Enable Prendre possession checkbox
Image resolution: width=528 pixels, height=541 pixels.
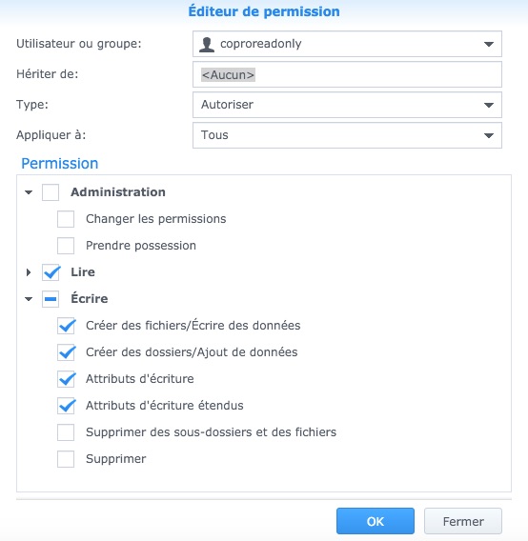click(x=66, y=246)
